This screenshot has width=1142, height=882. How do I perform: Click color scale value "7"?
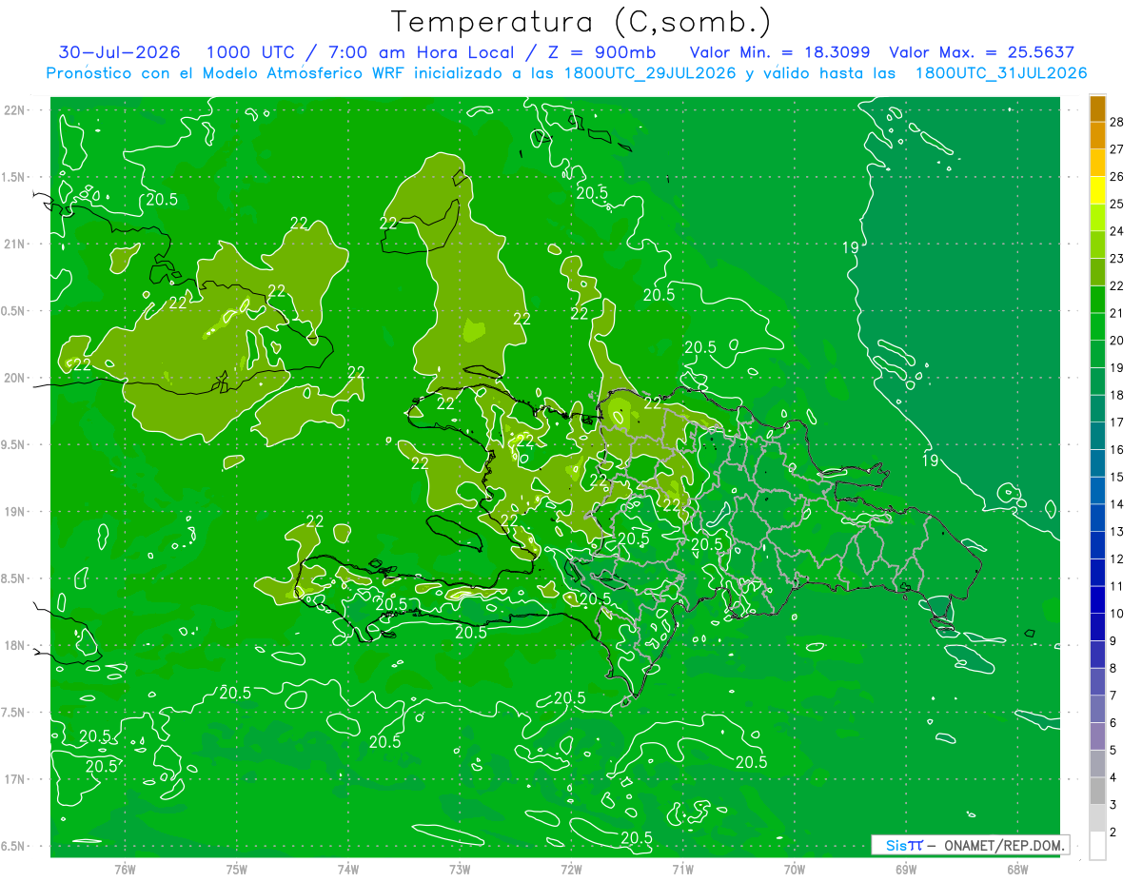point(1113,696)
